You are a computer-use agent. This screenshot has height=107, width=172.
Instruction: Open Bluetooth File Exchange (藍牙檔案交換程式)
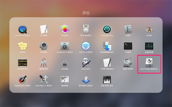pos(86,79)
